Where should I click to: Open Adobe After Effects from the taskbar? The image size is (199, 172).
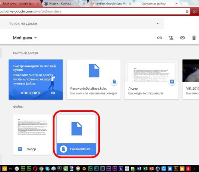click(x=108, y=169)
